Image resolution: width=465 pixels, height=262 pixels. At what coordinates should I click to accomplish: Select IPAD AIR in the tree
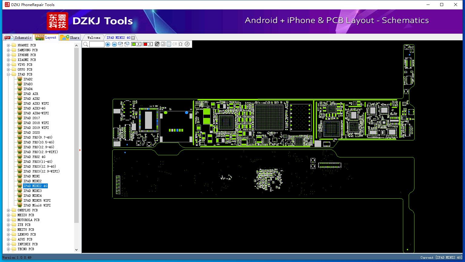tap(31, 94)
